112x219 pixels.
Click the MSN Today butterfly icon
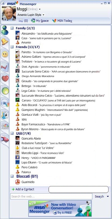(54, 21)
